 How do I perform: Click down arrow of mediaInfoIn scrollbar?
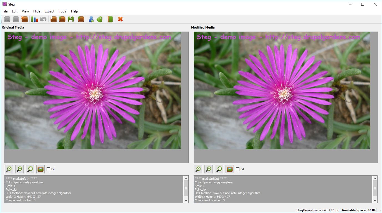pyautogui.click(x=186, y=200)
